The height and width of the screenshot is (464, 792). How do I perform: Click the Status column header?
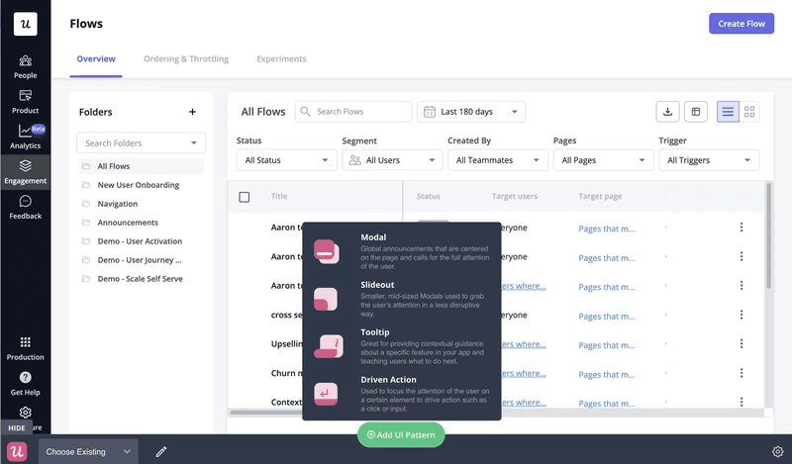[429, 197]
